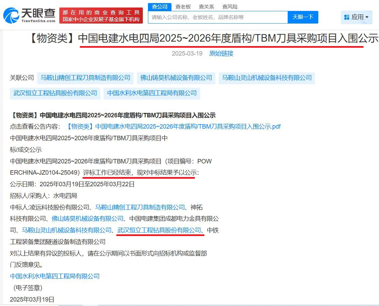Open the announcement PDF attachment link
Image resolution: width=379 pixels, height=306 pixels.
[x=173, y=127]
